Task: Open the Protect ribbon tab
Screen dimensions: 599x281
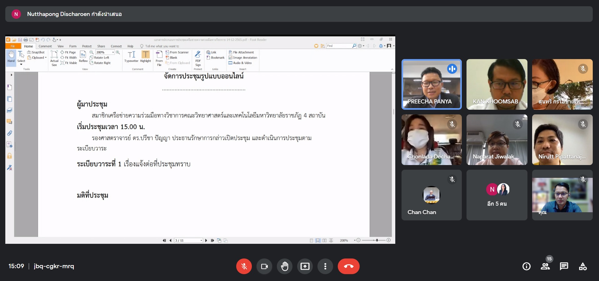Action: (87, 46)
